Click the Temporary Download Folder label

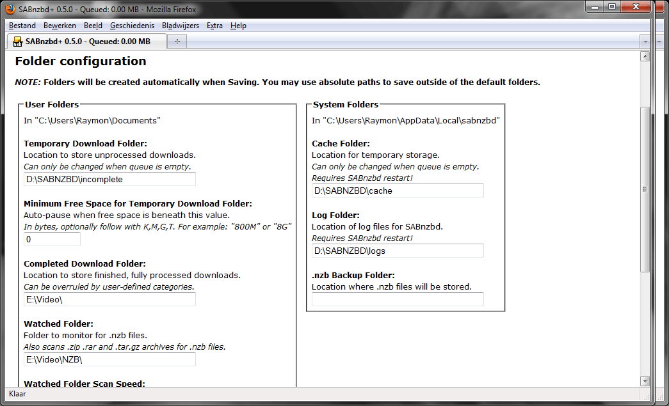85,144
